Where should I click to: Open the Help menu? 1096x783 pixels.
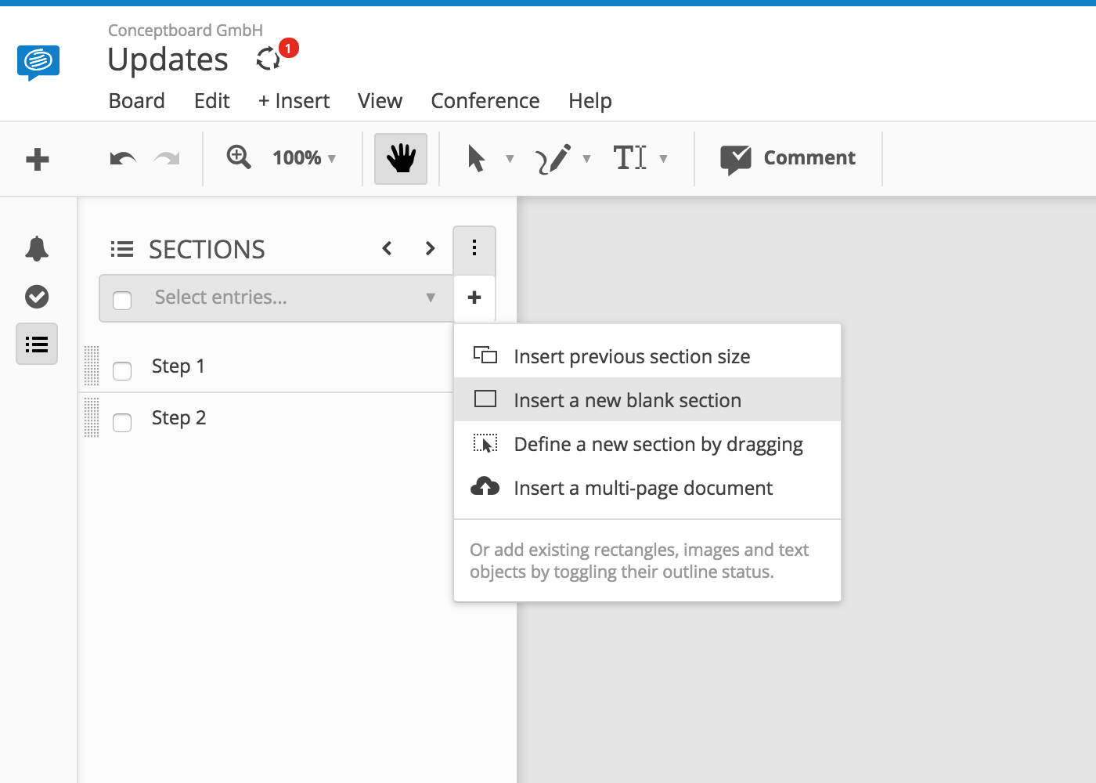pyautogui.click(x=590, y=101)
